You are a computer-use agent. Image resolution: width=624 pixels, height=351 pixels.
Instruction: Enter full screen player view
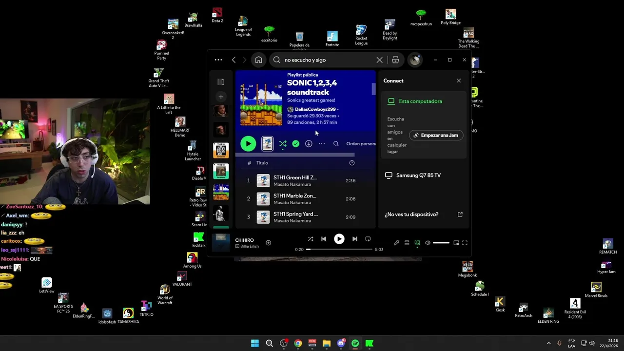(465, 243)
